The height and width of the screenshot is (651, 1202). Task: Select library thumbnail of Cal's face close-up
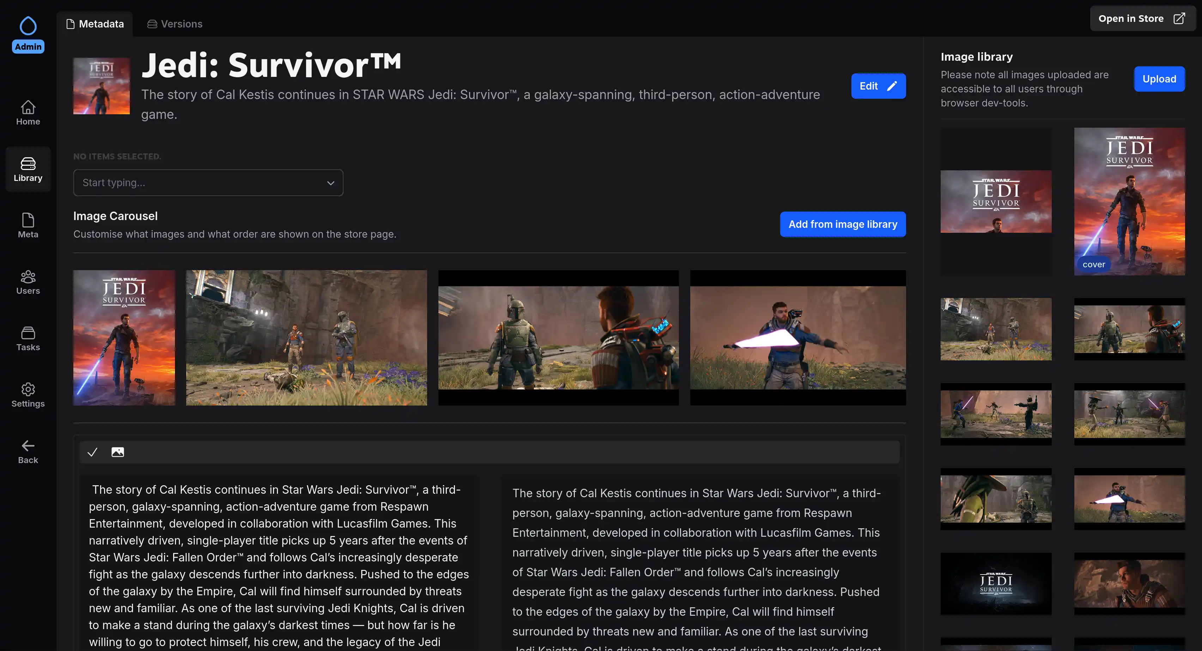point(1129,584)
